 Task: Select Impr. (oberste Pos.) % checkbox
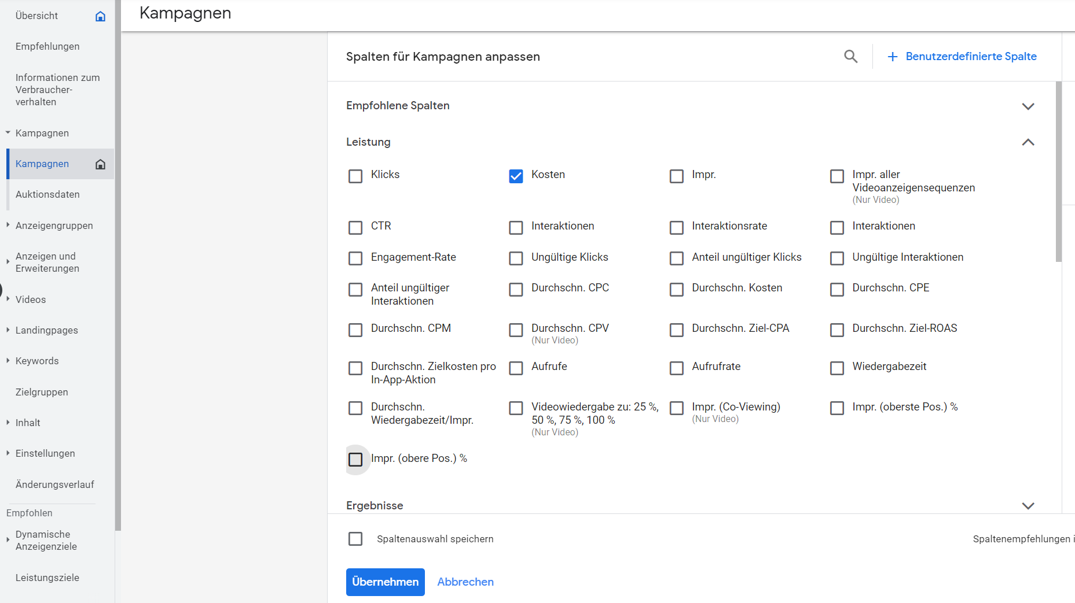coord(837,408)
